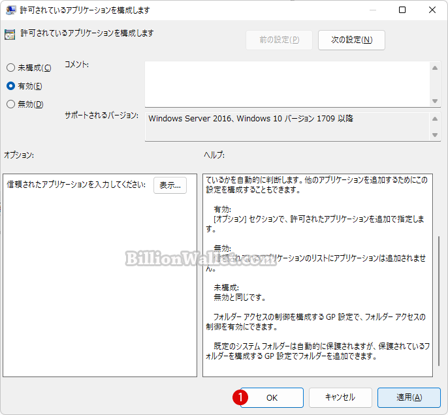
Task: Click the 信頼されたアプリケーションを入力してください label
Action: (76, 185)
